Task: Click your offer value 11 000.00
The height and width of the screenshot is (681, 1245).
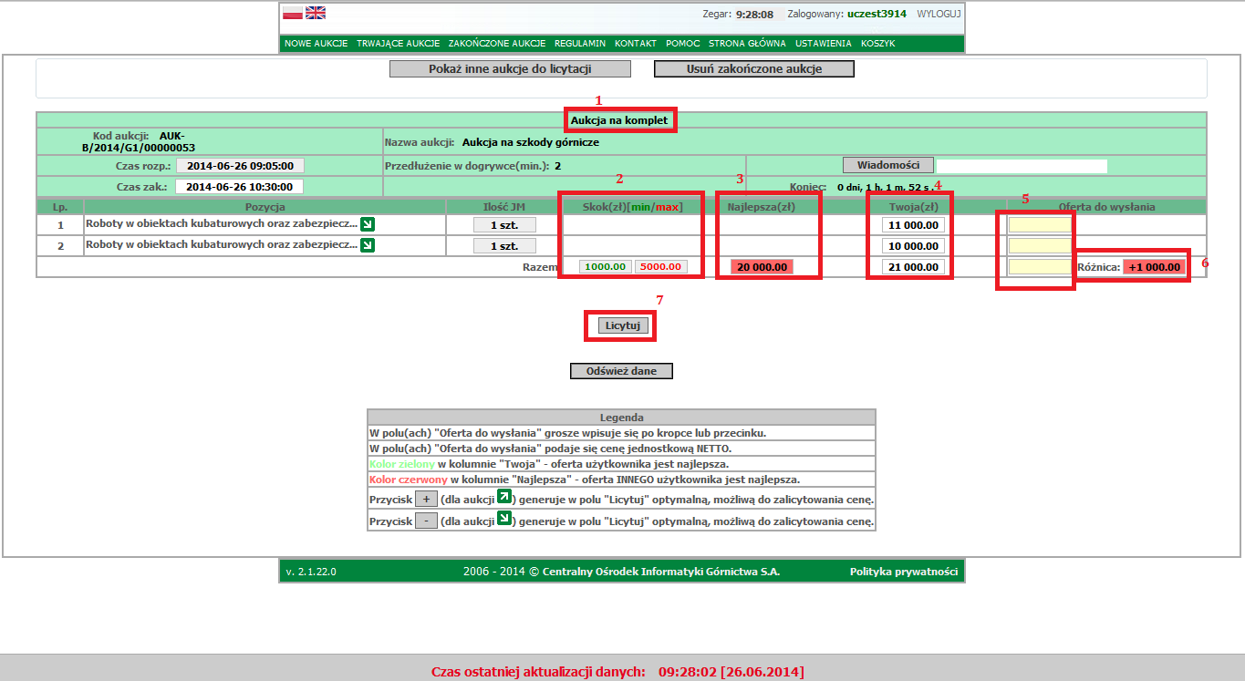Action: click(x=913, y=225)
